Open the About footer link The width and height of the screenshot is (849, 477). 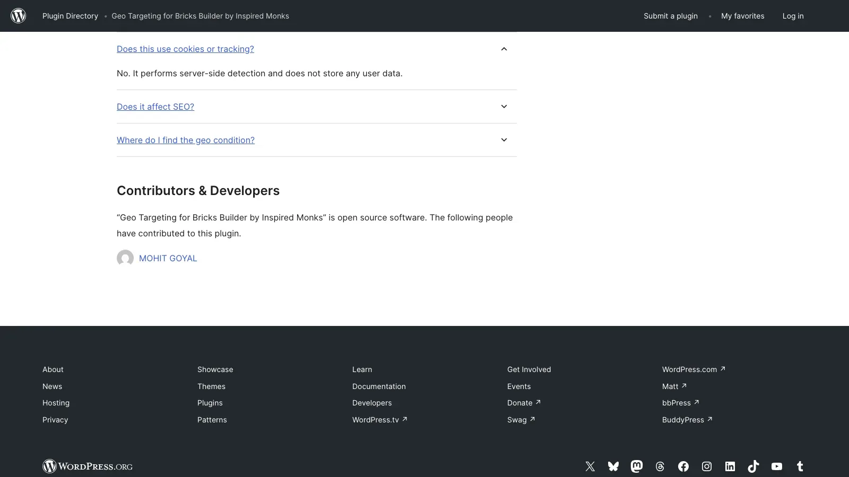53,369
